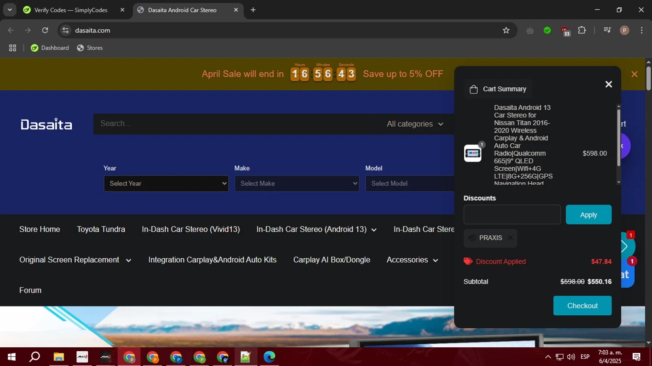Click the red extension icon with badge 33
The height and width of the screenshot is (366, 652).
tap(565, 31)
